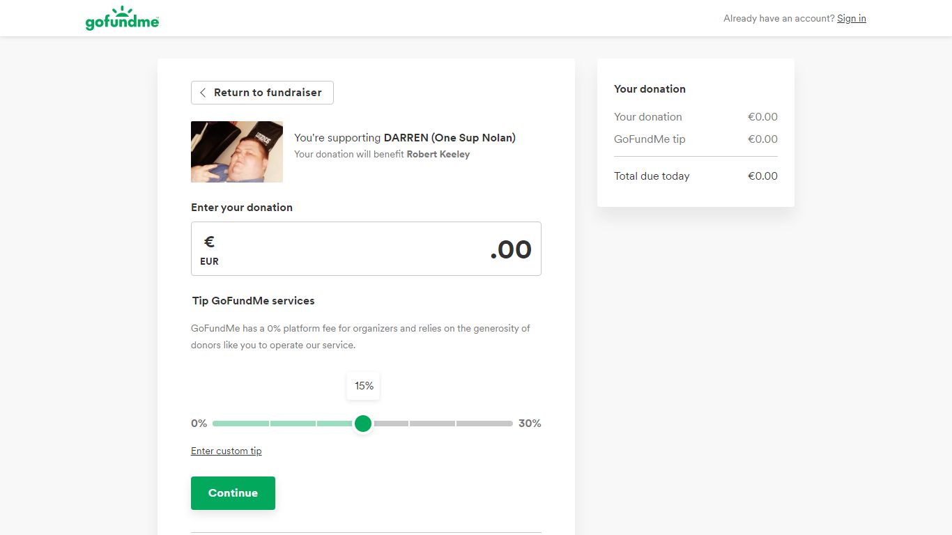This screenshot has height=535, width=952.
Task: Open the Sign in link
Action: (x=852, y=19)
